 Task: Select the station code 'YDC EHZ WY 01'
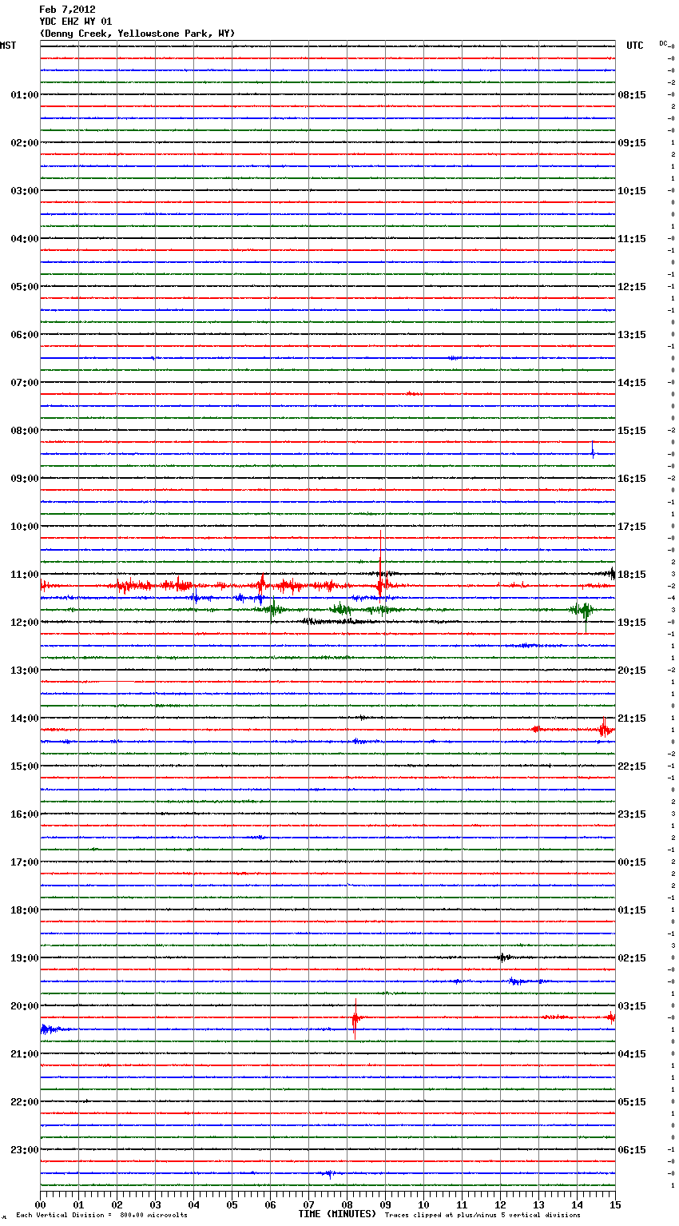76,22
